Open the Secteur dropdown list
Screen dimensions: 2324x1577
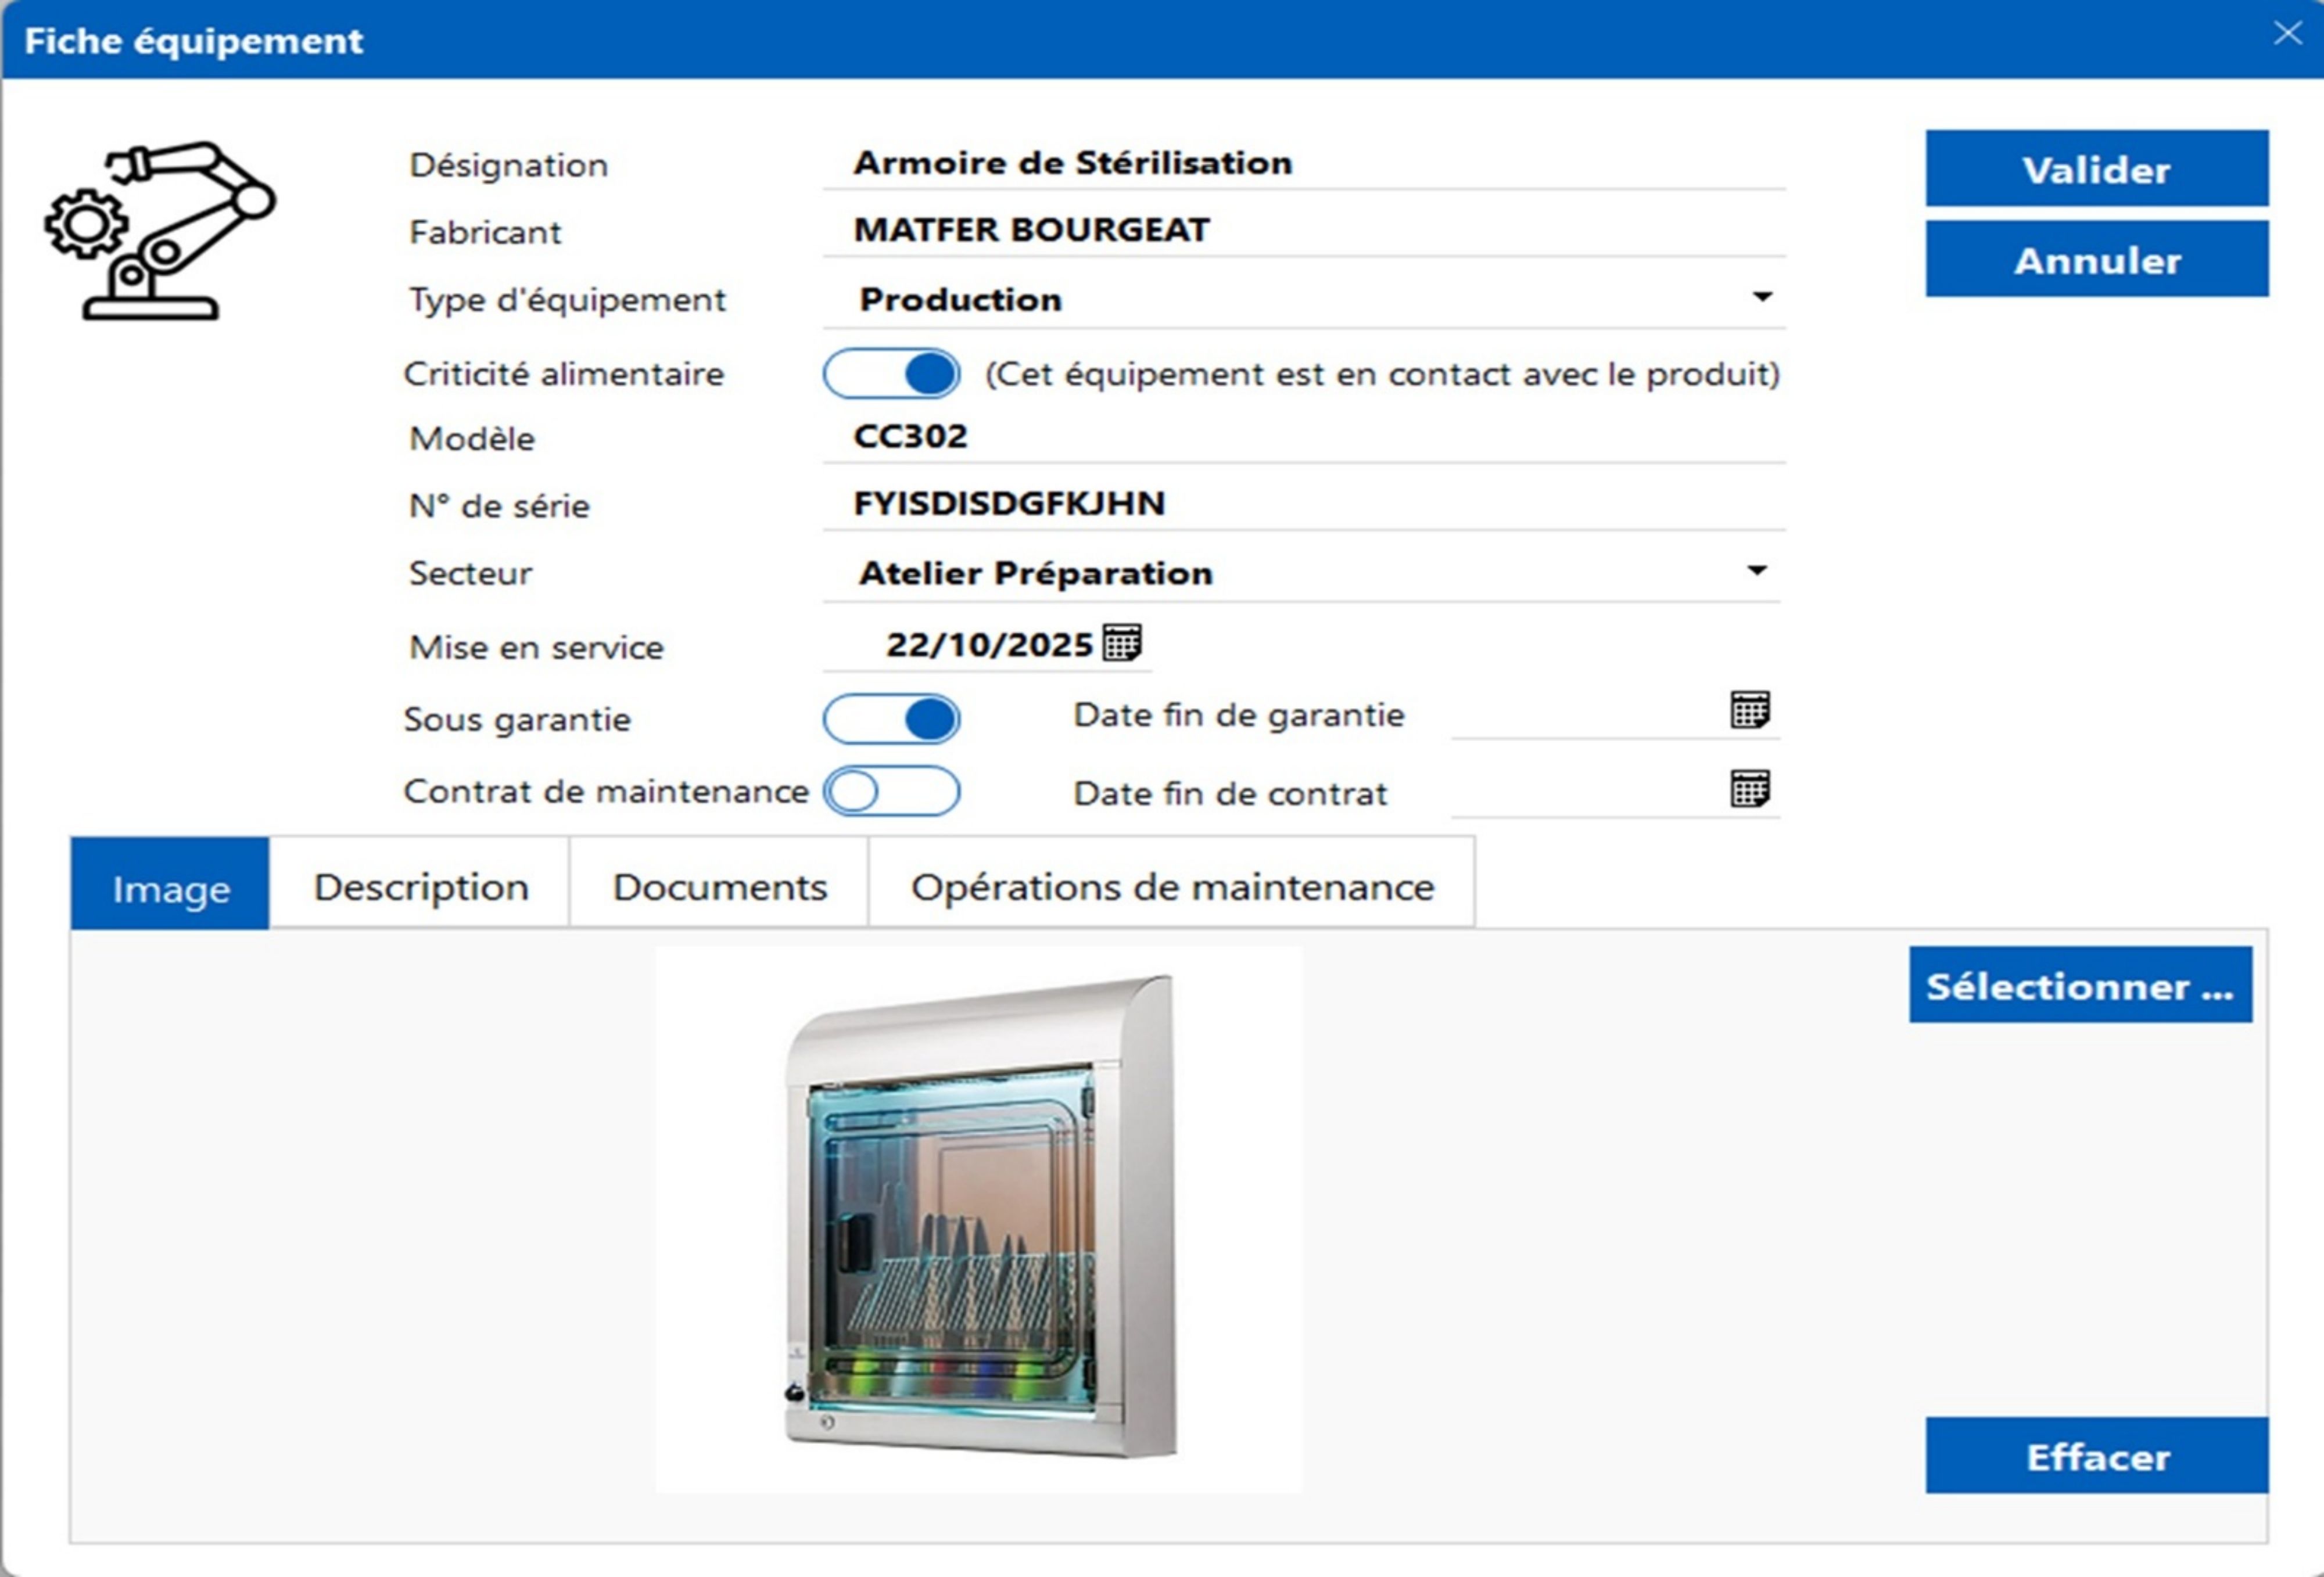[x=1757, y=571]
